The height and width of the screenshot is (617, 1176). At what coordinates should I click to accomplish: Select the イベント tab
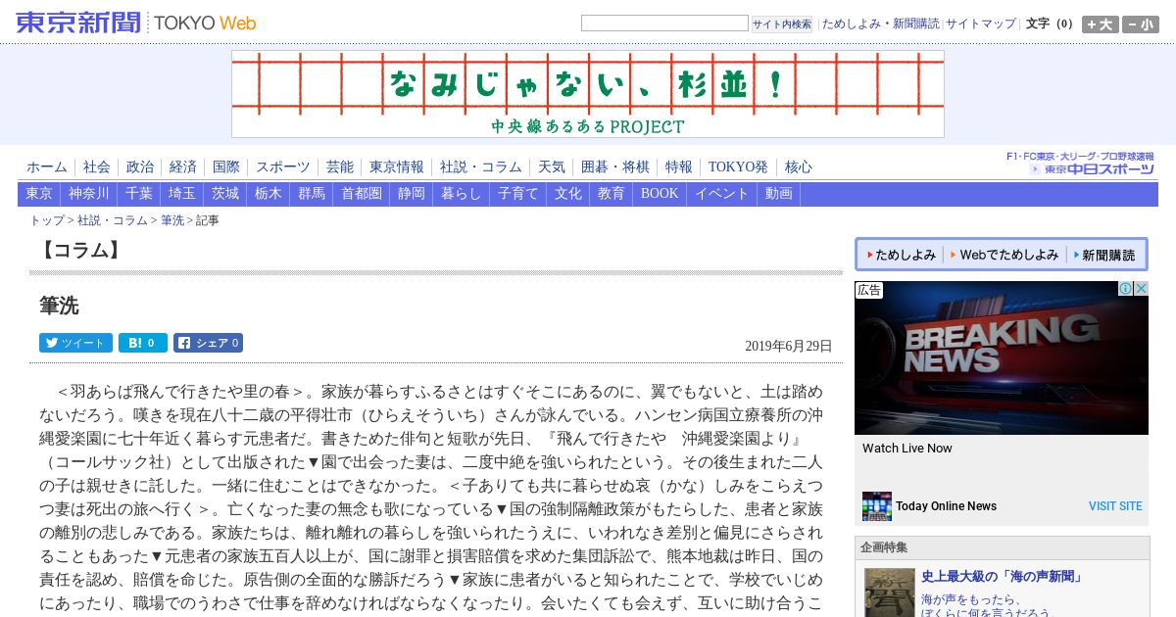(x=722, y=194)
